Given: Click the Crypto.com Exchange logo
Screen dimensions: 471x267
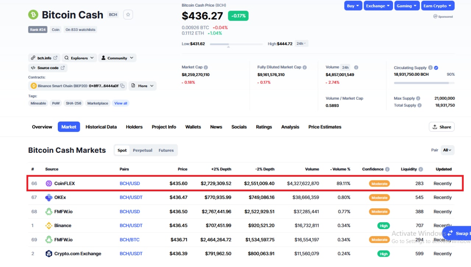Looking at the screenshot, I should (49, 254).
